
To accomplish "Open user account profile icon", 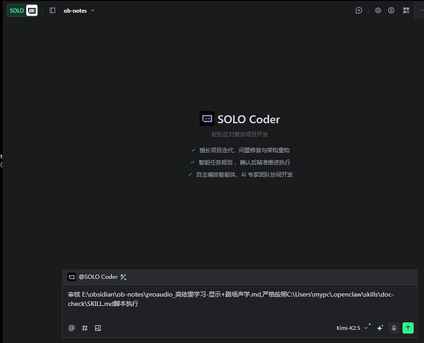I will [391, 10].
